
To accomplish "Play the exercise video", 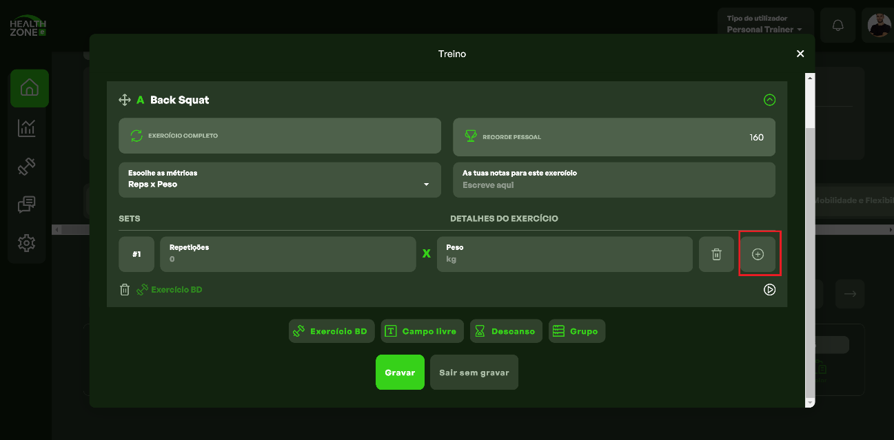I will click(x=770, y=290).
